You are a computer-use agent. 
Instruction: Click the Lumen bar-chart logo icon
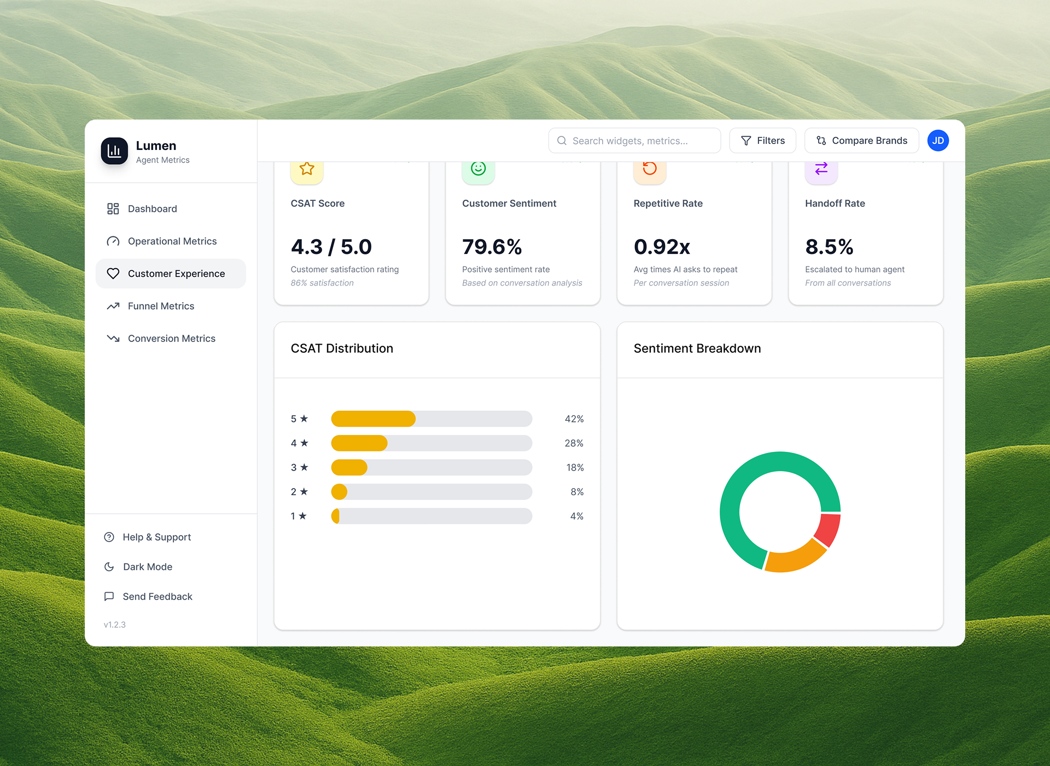[114, 151]
